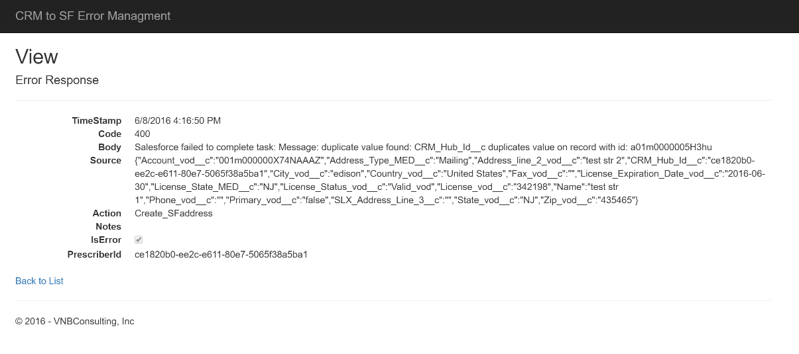Click the PrescriberId field label

click(x=94, y=254)
